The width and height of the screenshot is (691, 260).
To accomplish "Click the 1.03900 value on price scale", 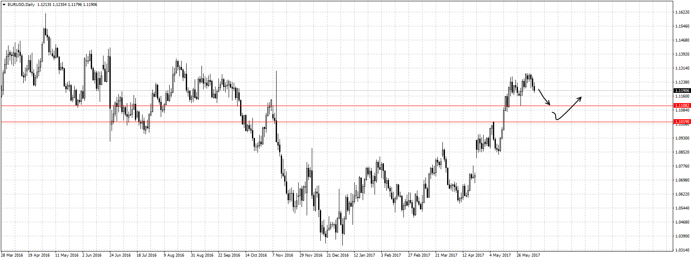I will (x=682, y=236).
